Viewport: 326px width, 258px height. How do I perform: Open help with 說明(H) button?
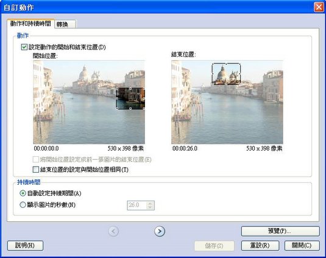(25, 246)
